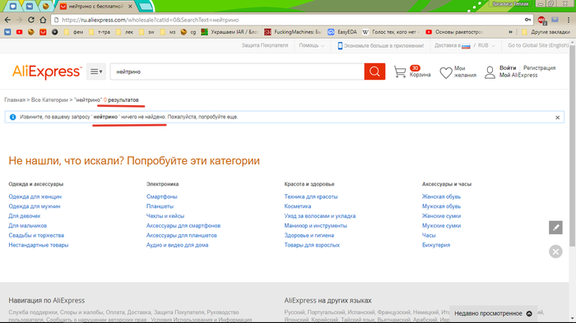
Task: Switch to the VK browser tab
Action: click(x=30, y=7)
